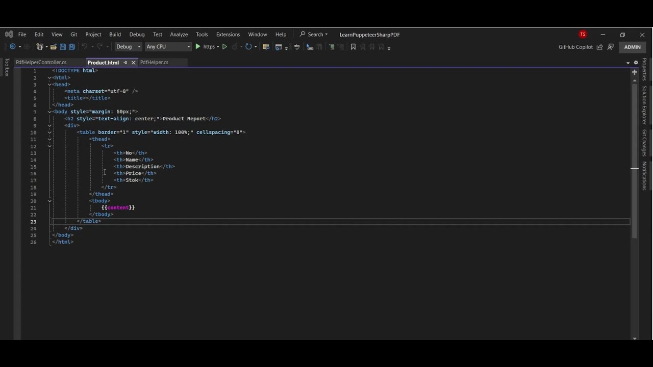Viewport: 653px width, 367px height.
Task: Open the https launch profile dropdown arrow
Action: tap(218, 47)
